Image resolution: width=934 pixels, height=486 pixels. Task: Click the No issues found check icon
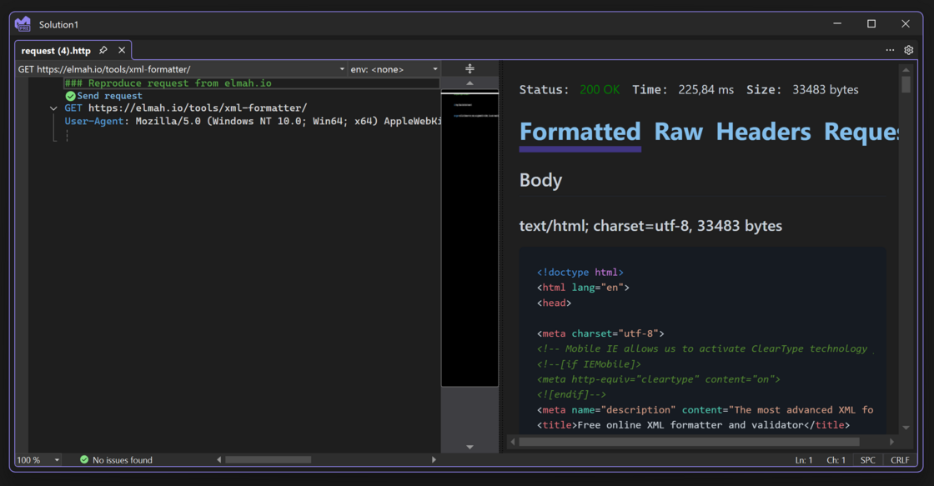click(x=84, y=459)
